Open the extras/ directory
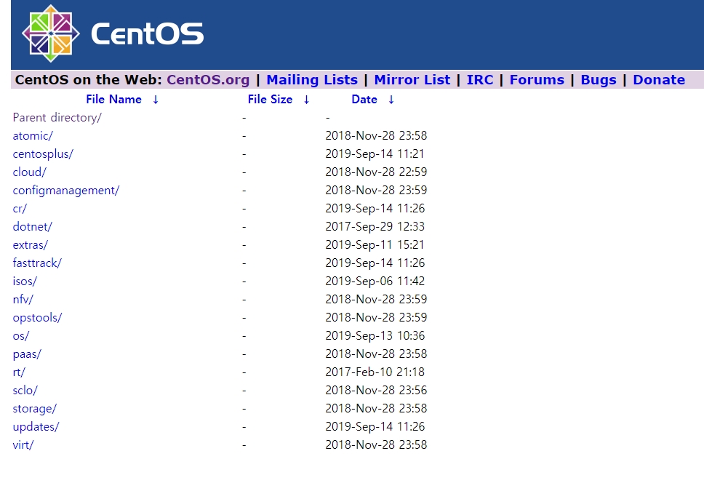 coord(30,245)
